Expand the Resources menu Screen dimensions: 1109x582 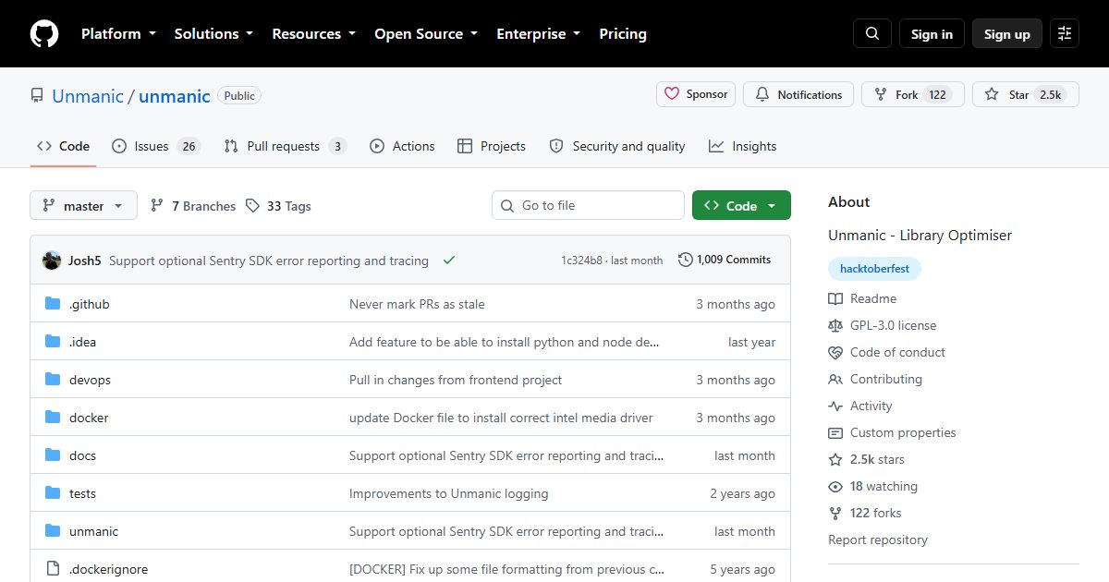(x=313, y=34)
